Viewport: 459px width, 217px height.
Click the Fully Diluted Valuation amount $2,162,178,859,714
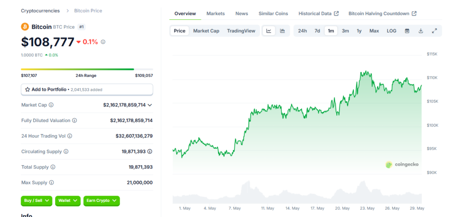131,120
